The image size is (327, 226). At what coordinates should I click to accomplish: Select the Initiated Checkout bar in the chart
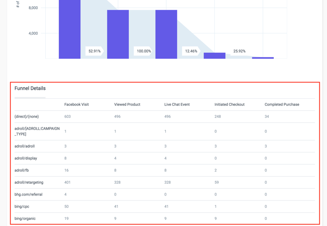tap(214, 56)
